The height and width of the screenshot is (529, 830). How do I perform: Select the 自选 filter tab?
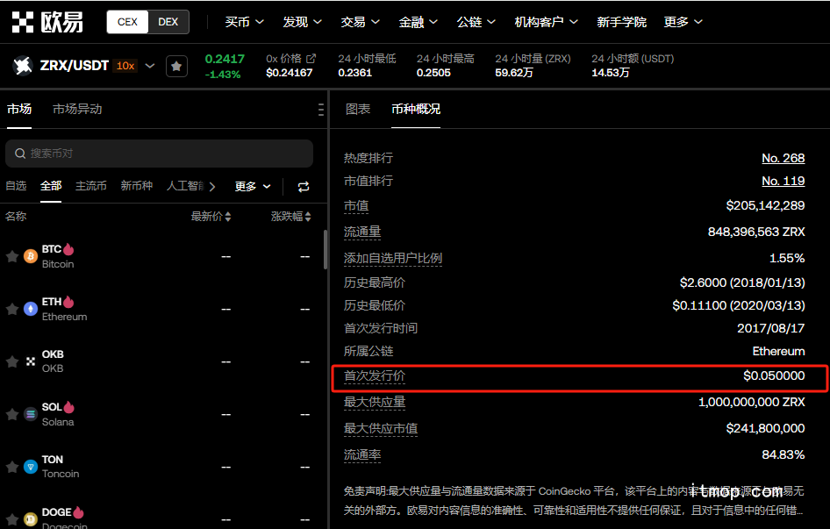[16, 186]
